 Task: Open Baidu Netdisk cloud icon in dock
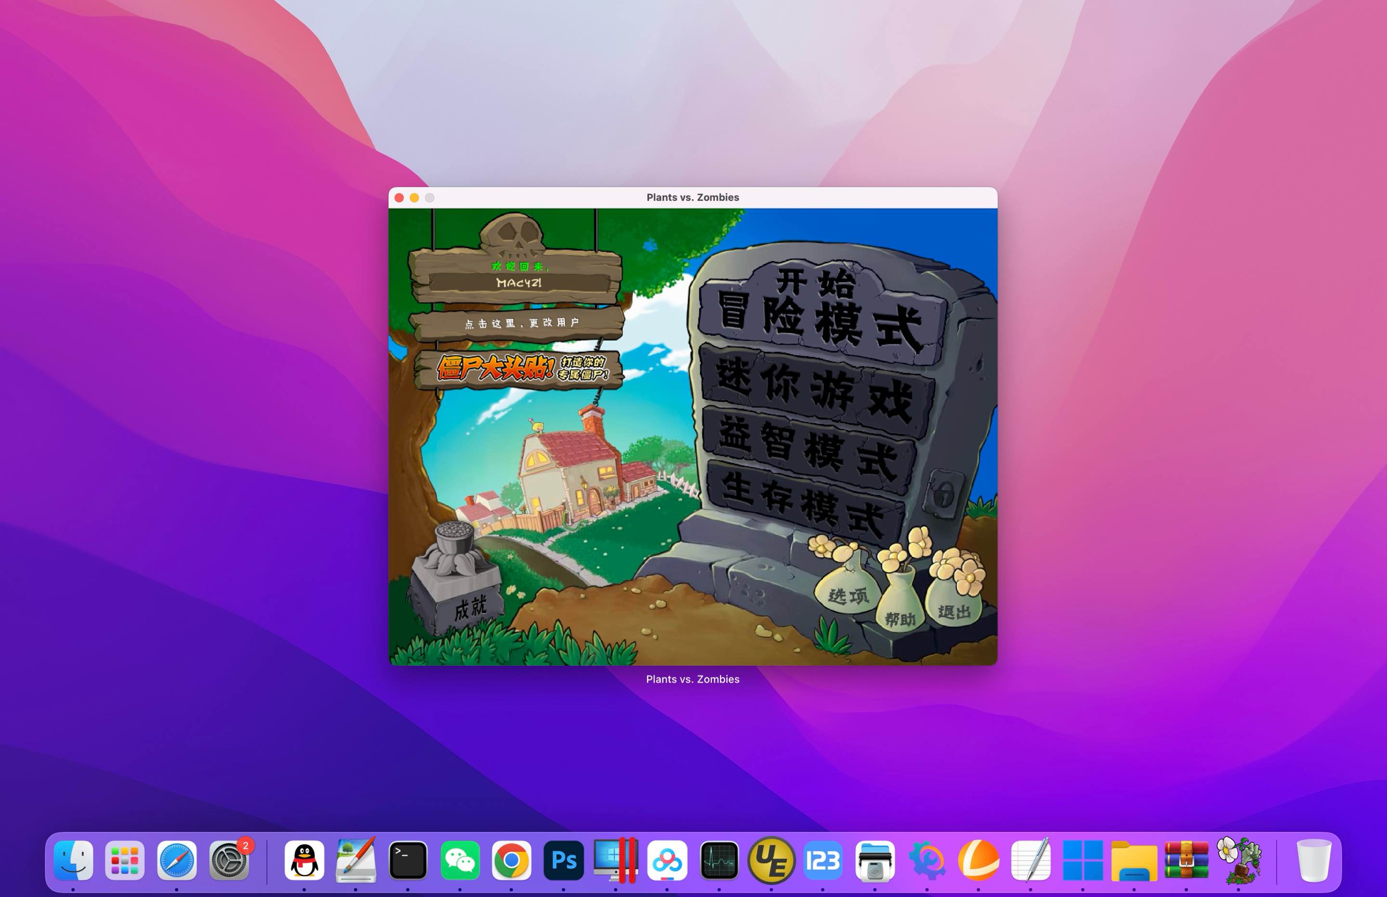(667, 860)
